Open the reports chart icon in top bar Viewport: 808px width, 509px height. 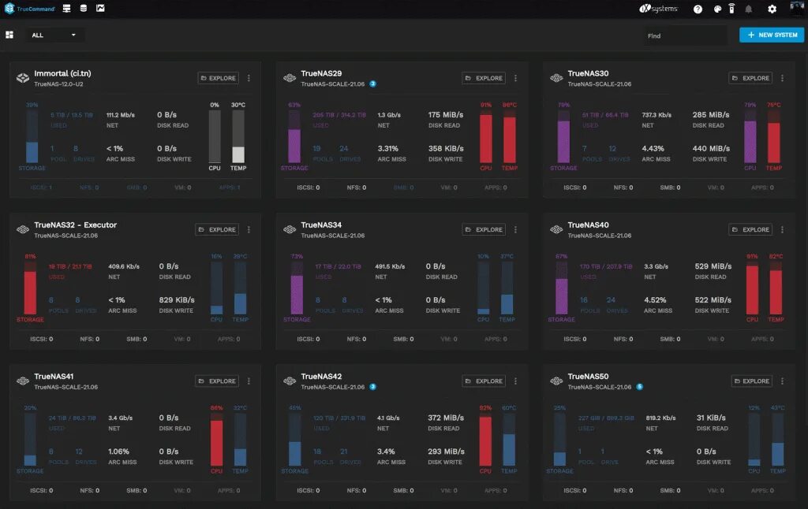[100, 8]
